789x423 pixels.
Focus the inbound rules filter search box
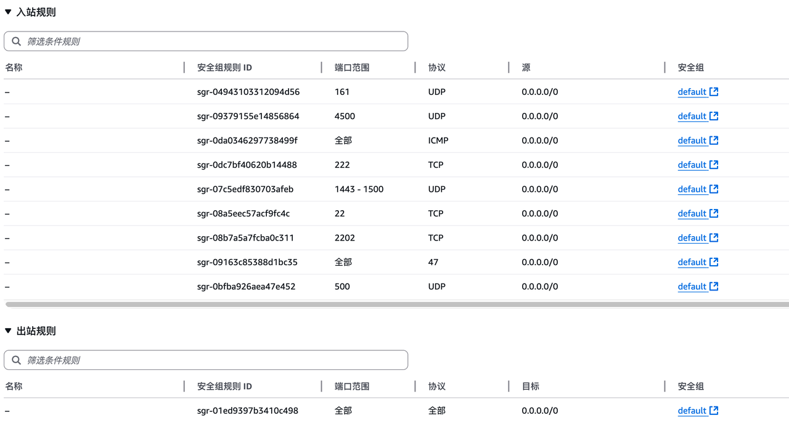[210, 41]
